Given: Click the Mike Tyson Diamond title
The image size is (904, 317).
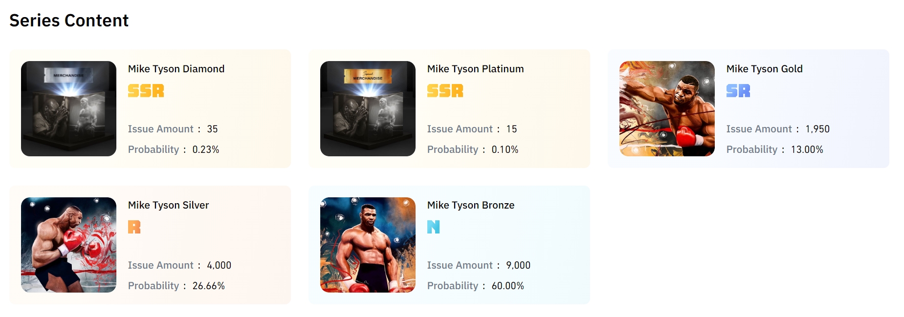Looking at the screenshot, I should [x=176, y=69].
